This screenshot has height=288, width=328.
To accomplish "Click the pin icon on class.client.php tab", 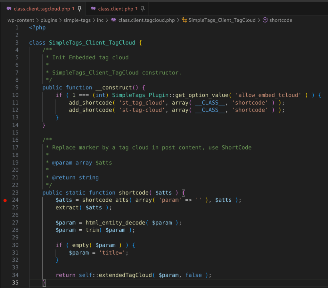I will 143,9.
